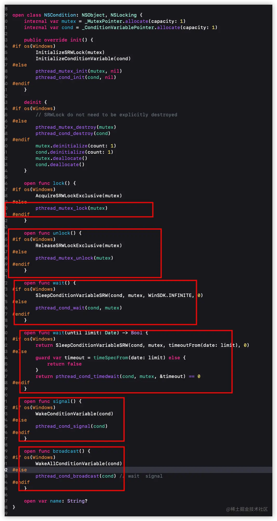
Task: Click the 'return false' statement
Action: click(x=64, y=364)
